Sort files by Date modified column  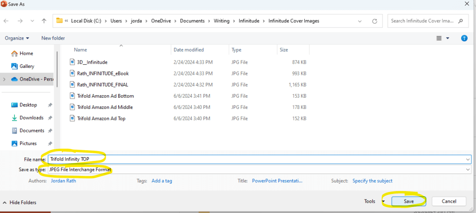pos(188,50)
